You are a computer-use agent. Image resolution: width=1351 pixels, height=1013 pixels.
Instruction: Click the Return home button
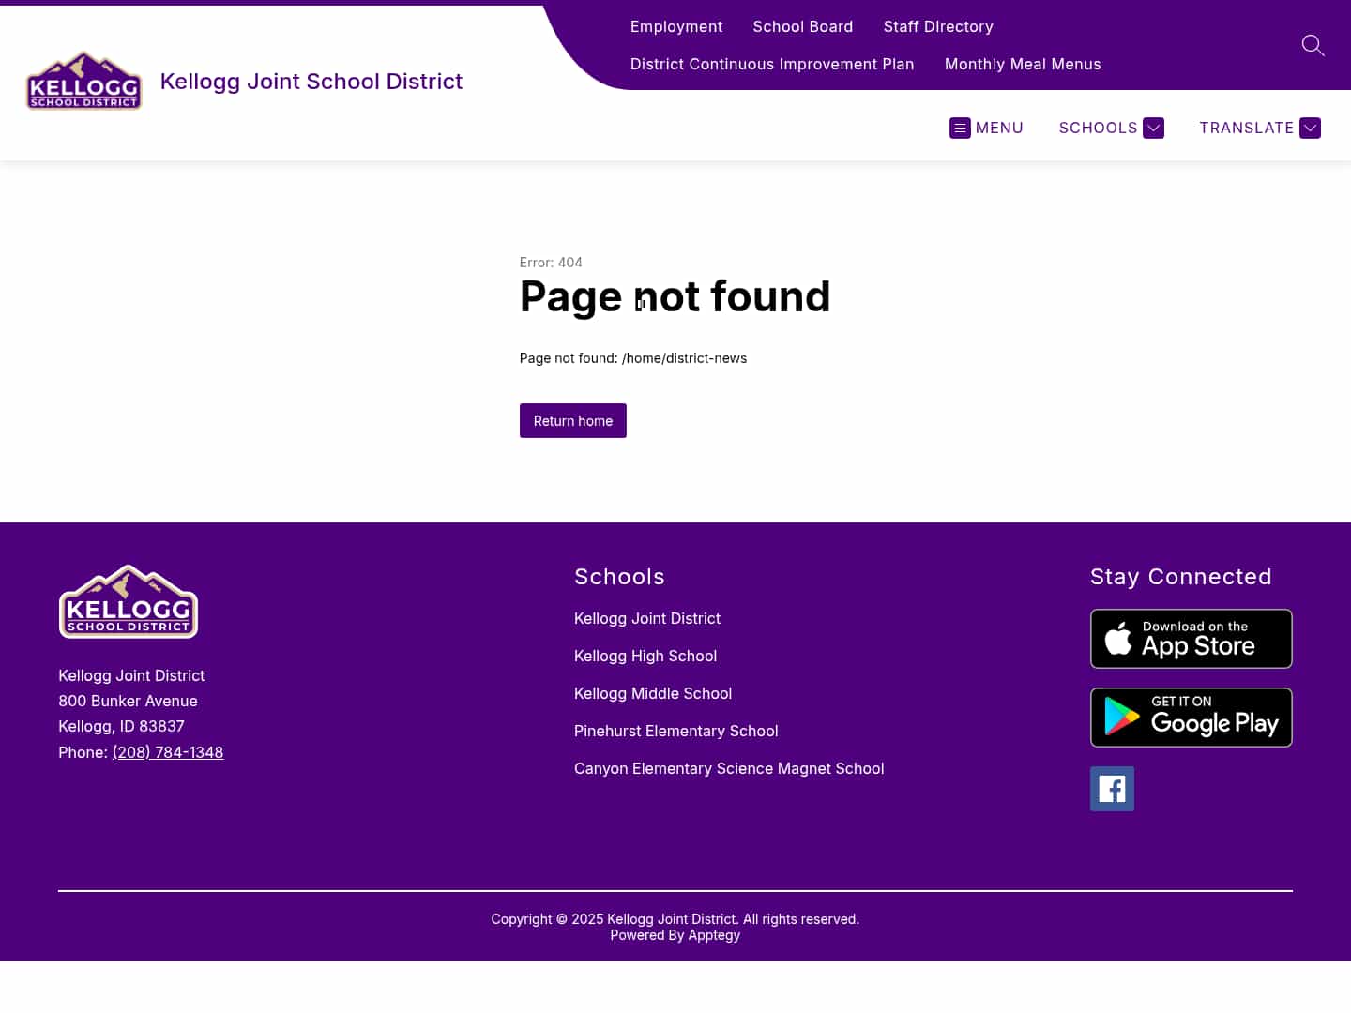pyautogui.click(x=572, y=420)
